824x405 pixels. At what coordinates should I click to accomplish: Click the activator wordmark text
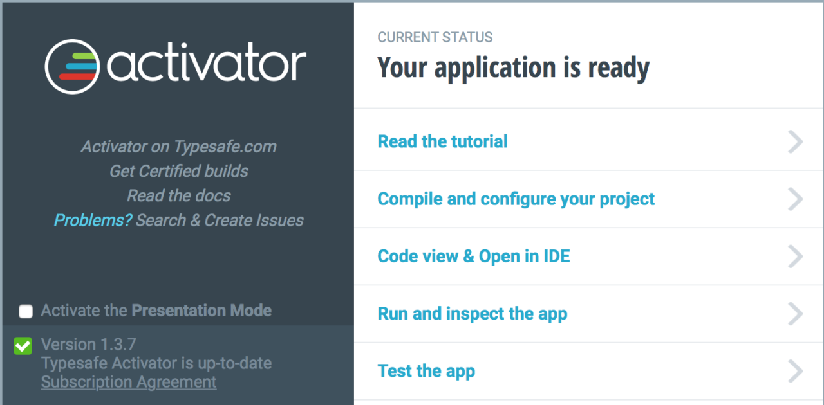click(207, 66)
